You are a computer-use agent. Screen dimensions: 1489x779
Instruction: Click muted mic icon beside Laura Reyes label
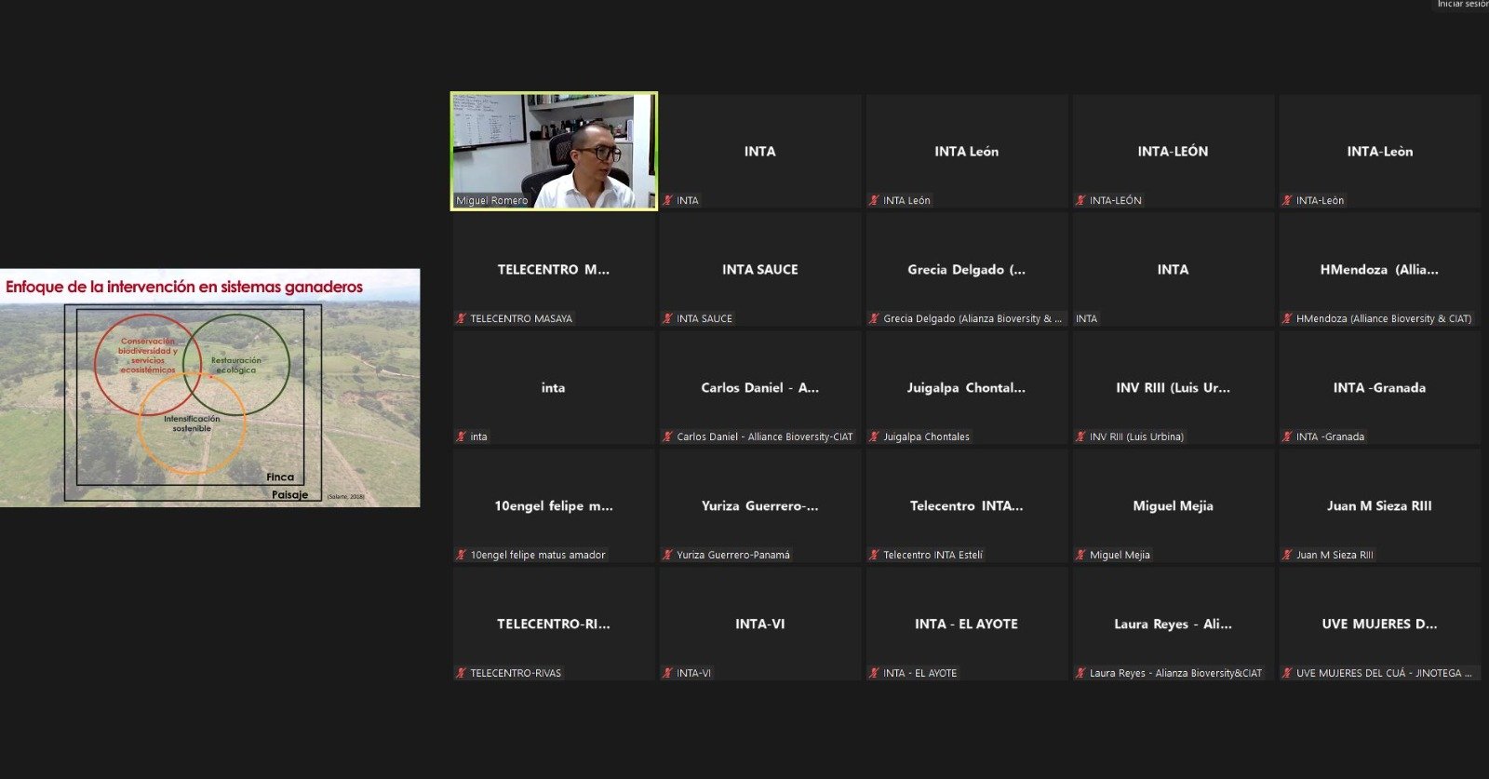[1080, 673]
